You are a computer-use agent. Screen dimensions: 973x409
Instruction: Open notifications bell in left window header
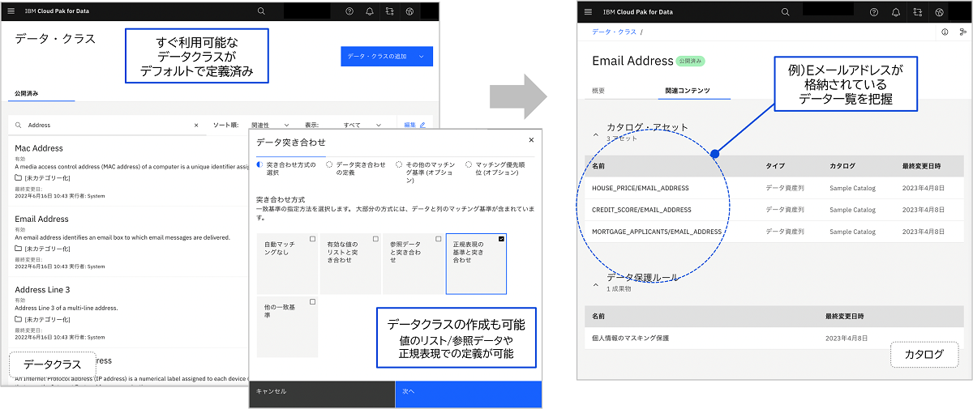370,11
